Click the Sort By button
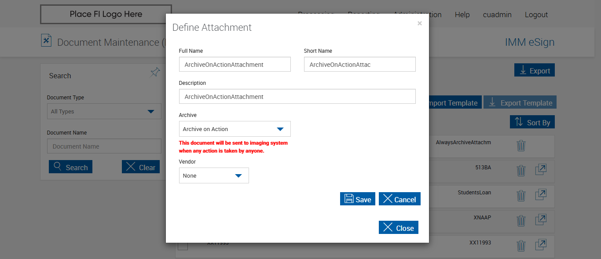 (532, 122)
